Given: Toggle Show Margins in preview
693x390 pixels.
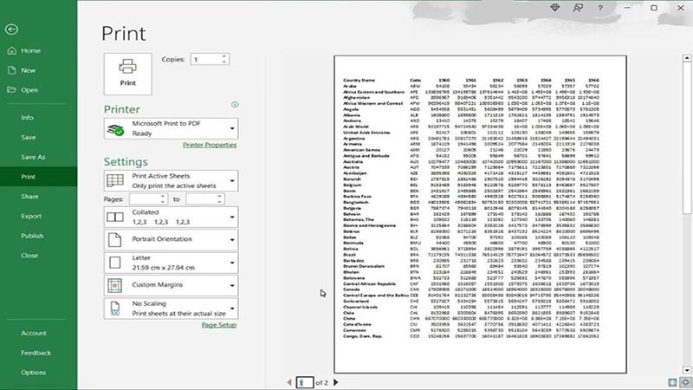Looking at the screenshot, I should pos(672,382).
